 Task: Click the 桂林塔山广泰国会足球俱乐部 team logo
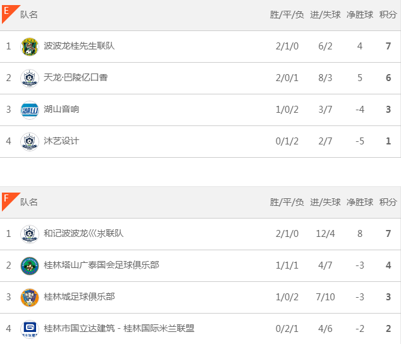[29, 265]
